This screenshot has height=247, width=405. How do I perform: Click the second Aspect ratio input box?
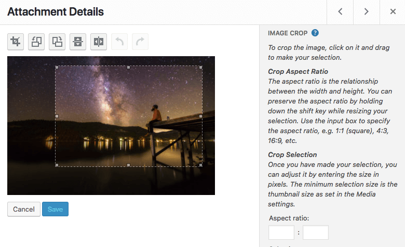(316, 232)
